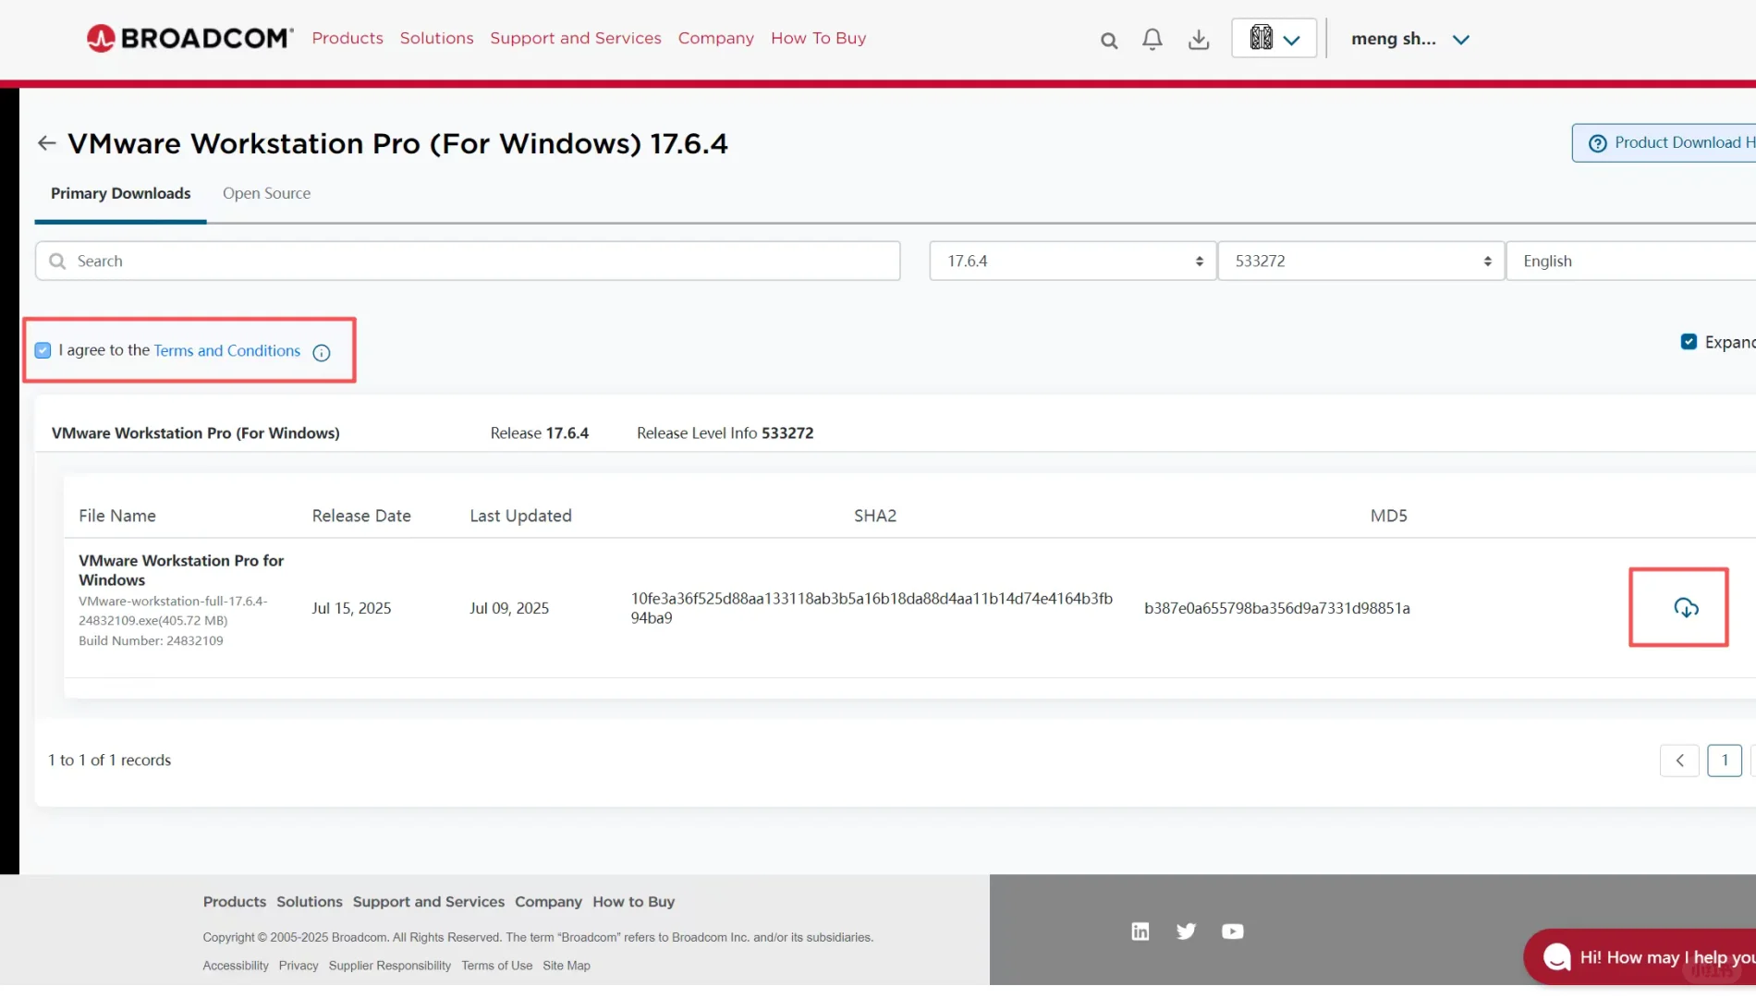Viewport: 1756px width, 998px height.
Task: Click in the downloads Search field
Action: (468, 261)
